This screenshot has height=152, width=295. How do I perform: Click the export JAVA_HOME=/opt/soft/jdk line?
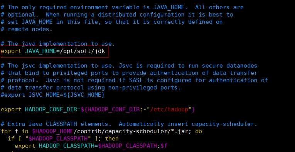pos(53,51)
